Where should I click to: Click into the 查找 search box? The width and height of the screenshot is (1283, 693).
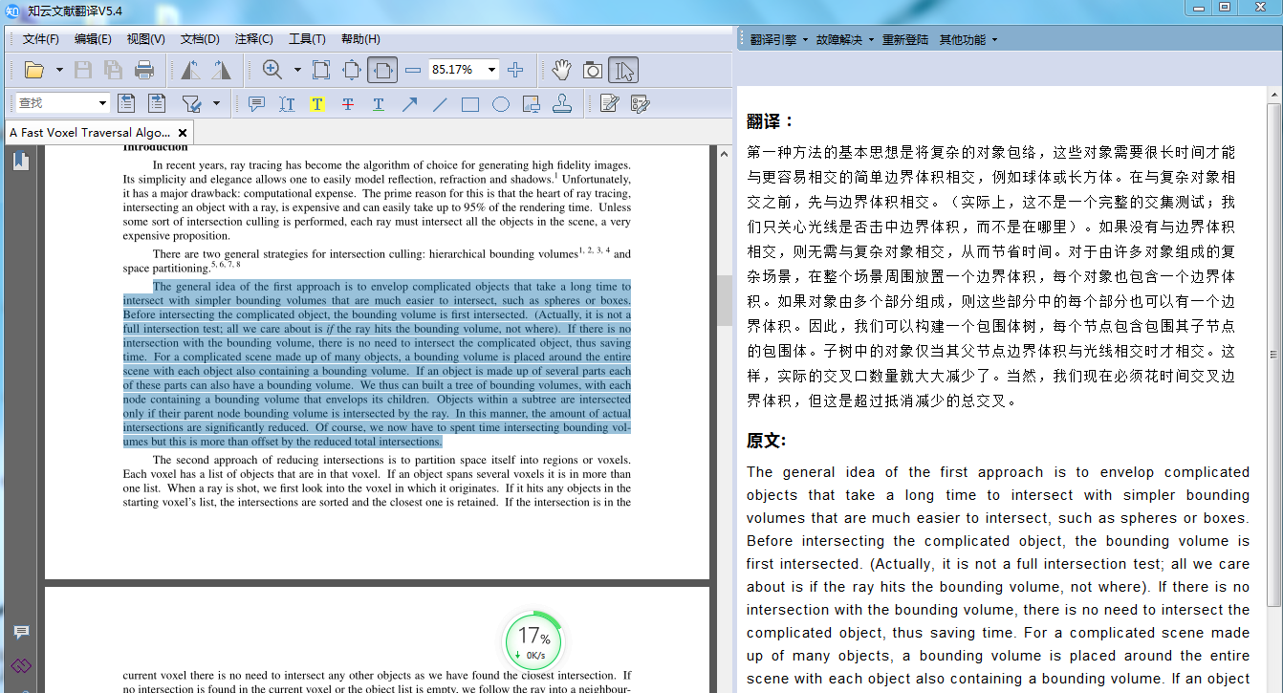pos(55,103)
